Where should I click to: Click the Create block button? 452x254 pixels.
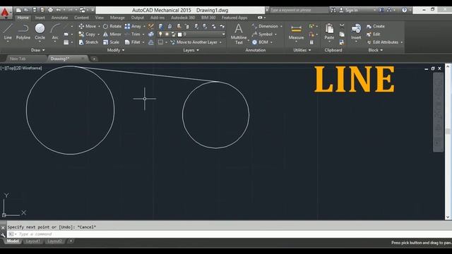[x=376, y=26]
